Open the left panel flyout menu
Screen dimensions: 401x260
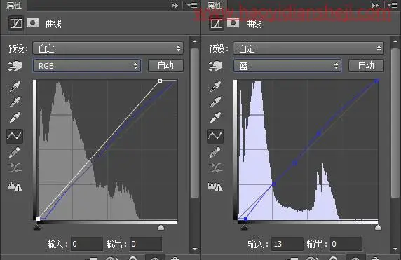[192, 5]
